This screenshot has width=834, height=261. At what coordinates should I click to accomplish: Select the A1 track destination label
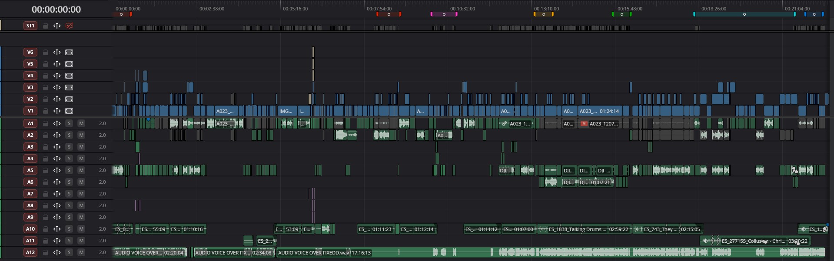pos(30,123)
